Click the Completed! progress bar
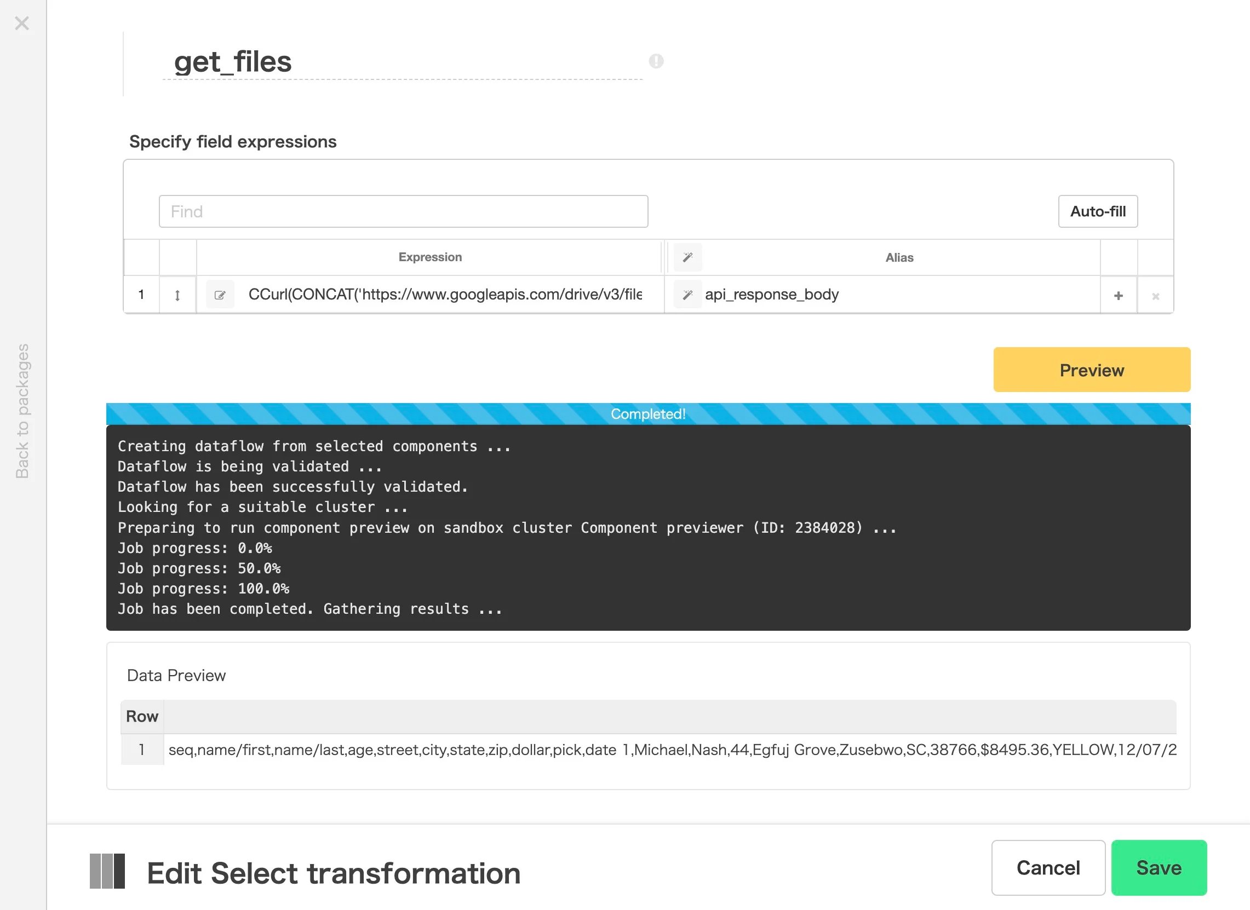This screenshot has width=1250, height=910. click(648, 414)
